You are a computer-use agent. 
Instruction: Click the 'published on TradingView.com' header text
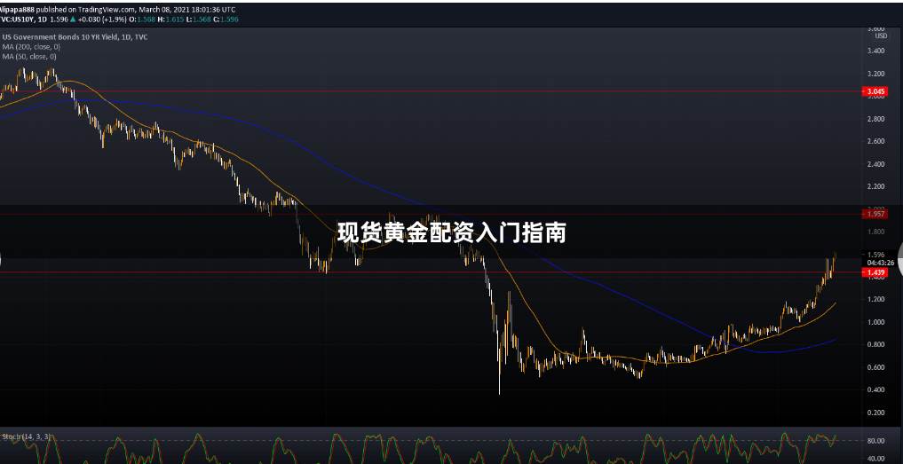pyautogui.click(x=85, y=10)
